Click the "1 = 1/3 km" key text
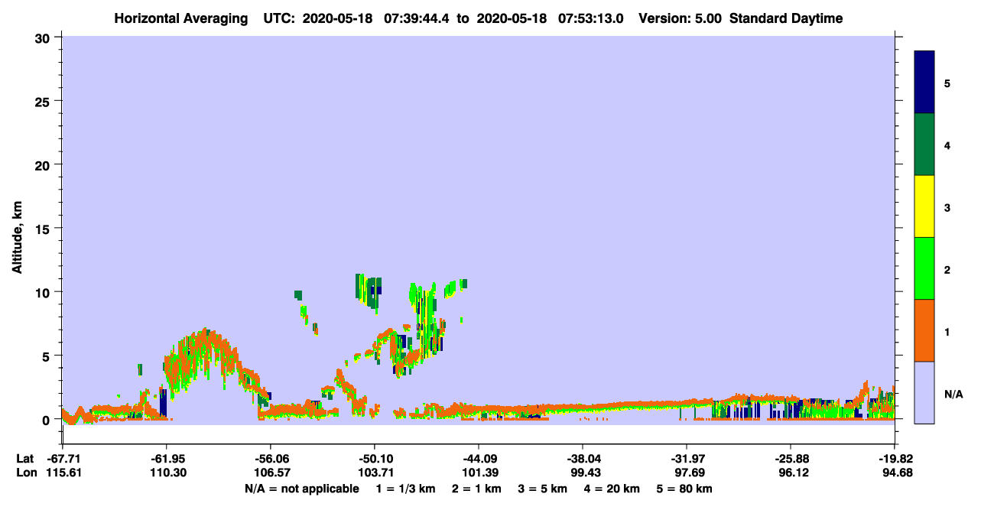994x510 pixels. pyautogui.click(x=404, y=489)
